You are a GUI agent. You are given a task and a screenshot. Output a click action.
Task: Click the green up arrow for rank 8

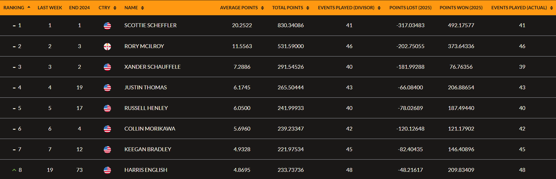click(14, 170)
